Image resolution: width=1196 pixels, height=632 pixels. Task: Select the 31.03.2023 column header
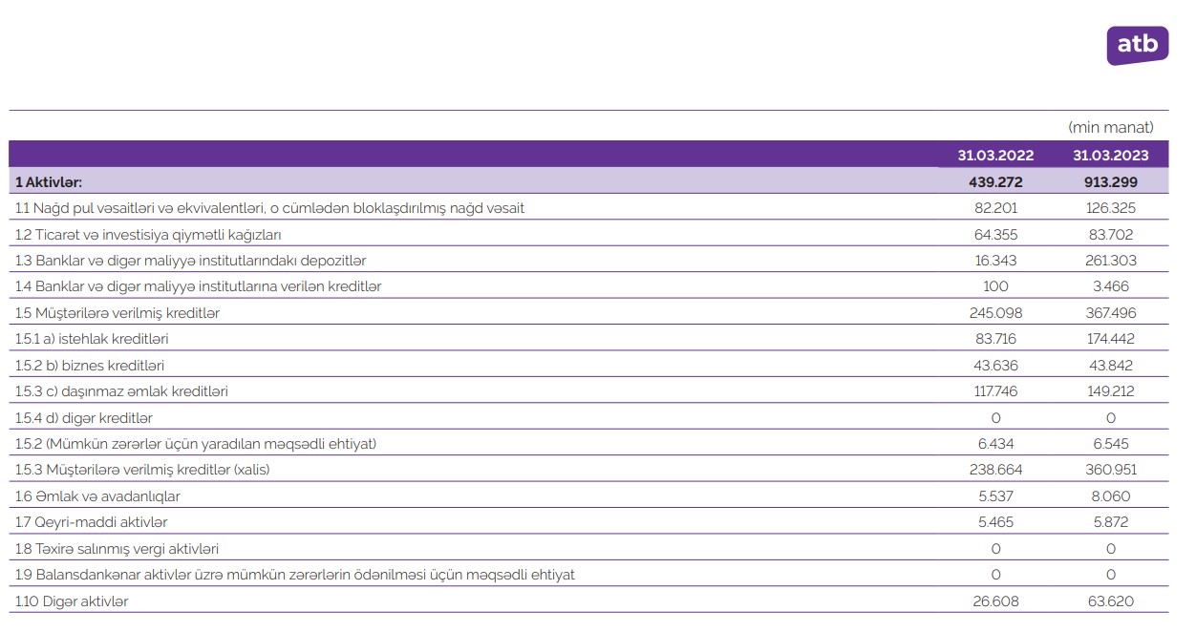click(1110, 156)
